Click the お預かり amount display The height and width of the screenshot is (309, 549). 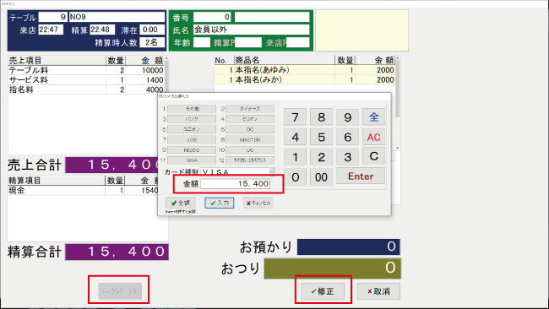[x=348, y=247]
